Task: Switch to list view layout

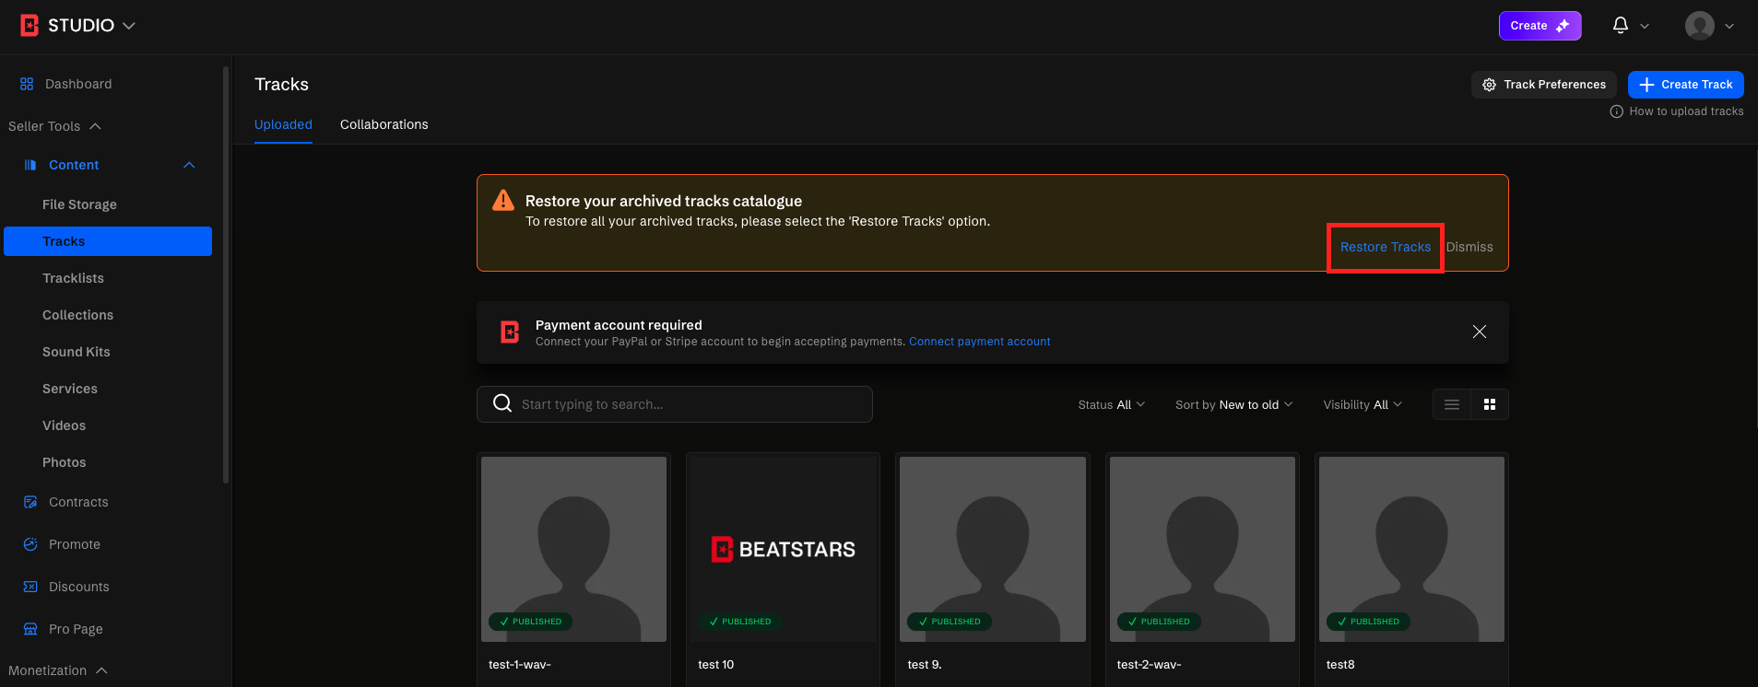Action: (x=1452, y=404)
